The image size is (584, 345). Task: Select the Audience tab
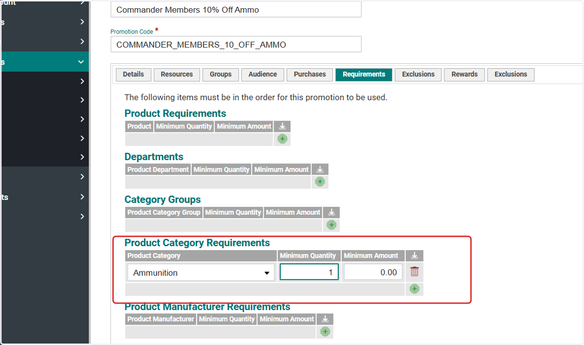click(x=263, y=74)
